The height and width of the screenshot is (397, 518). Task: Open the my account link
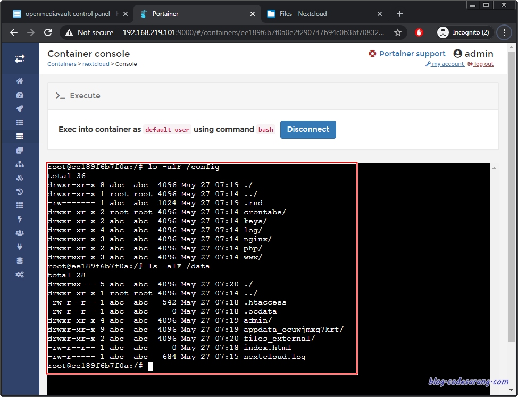(445, 64)
